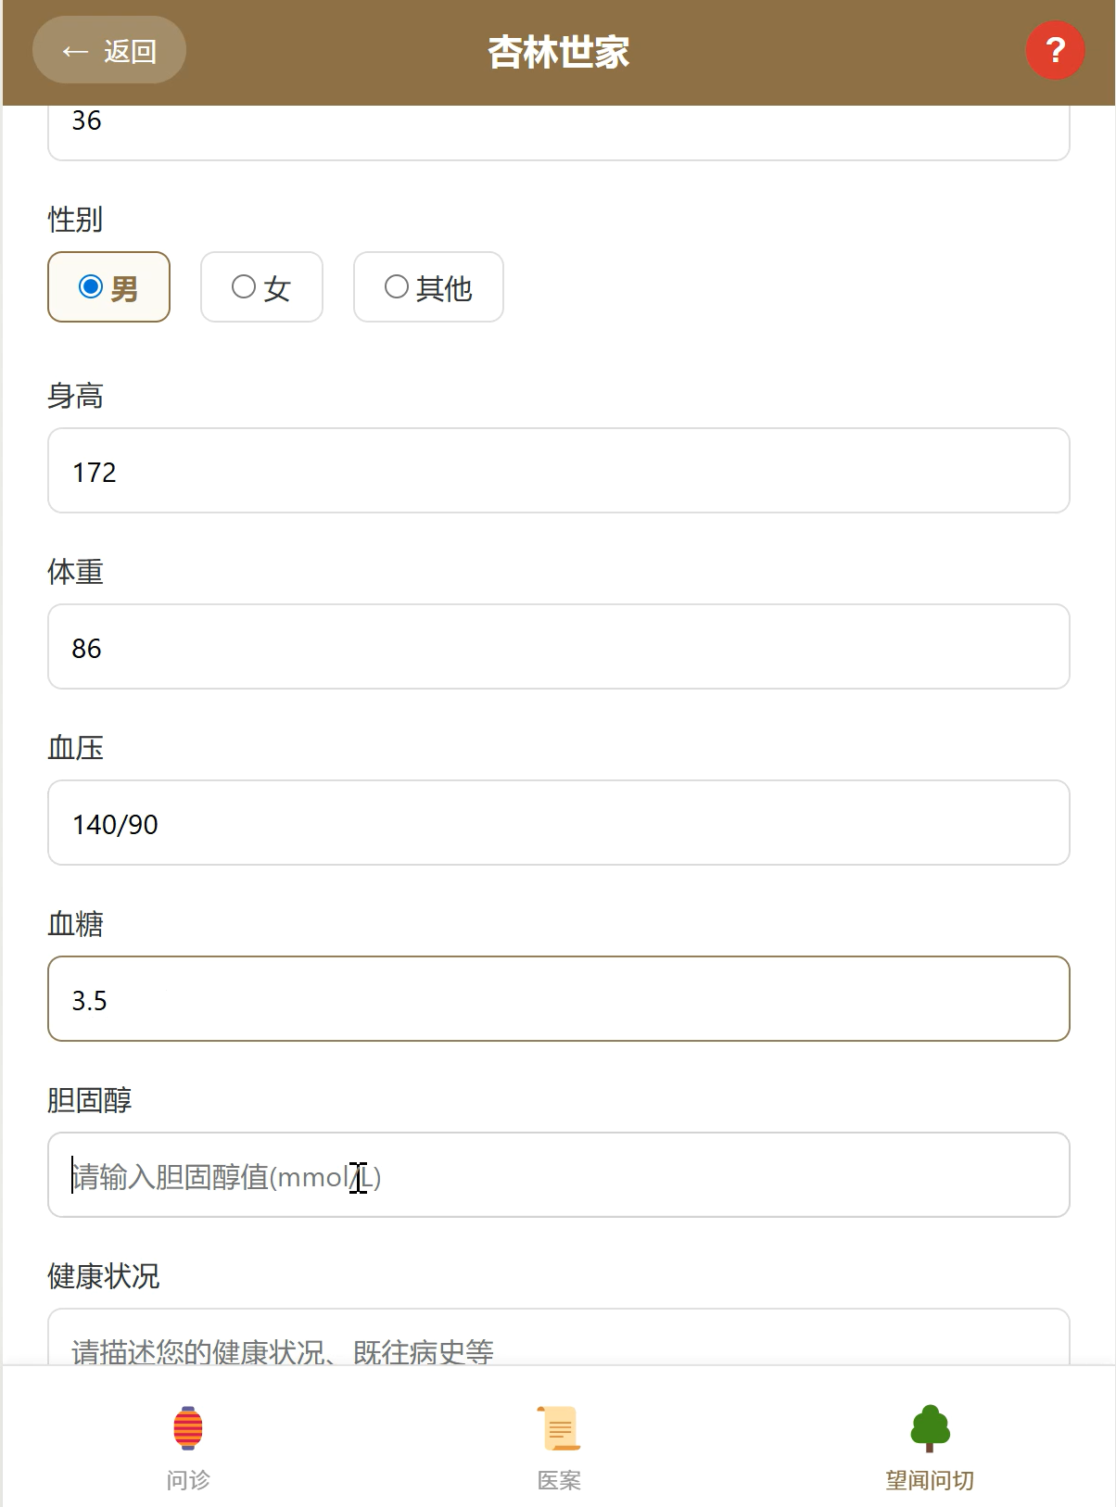Open the 医案 tab label
Screen dimensions: 1116x1507
click(x=559, y=1480)
